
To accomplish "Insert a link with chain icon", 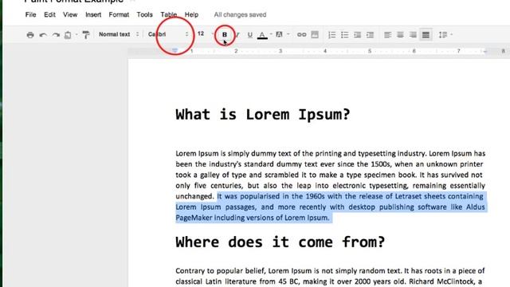I will point(301,34).
